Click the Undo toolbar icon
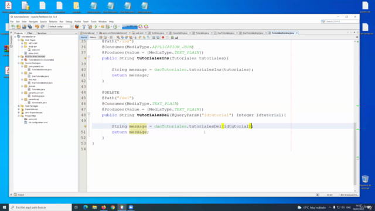 click(x=37, y=26)
